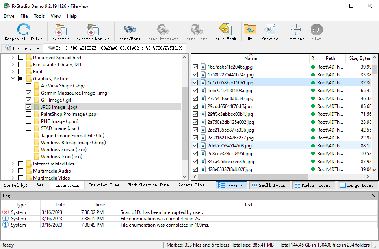Click Recover Marked toolbar icon

tap(93, 30)
